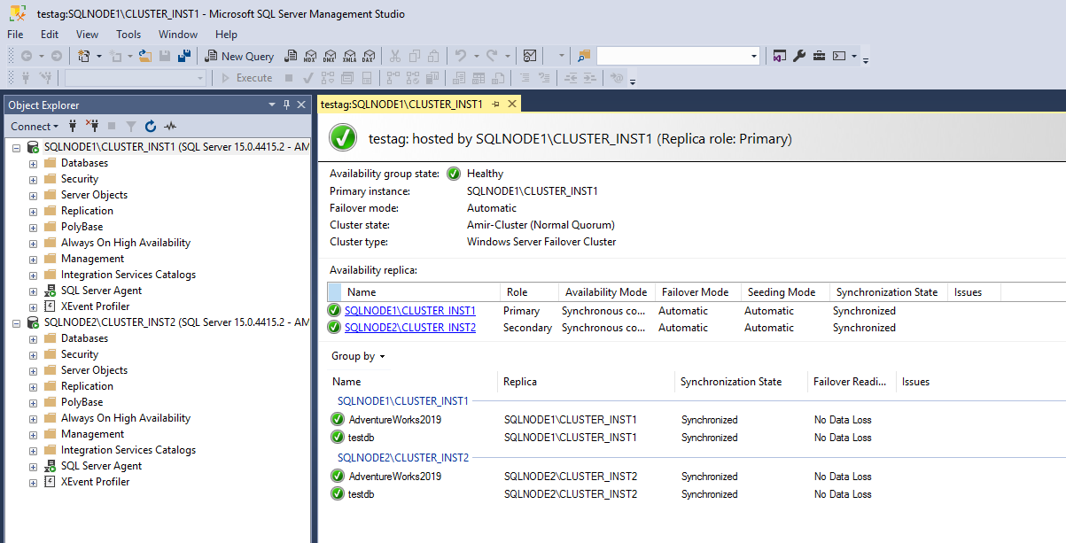
Task: Expand Always On High Availability under SQLNODE2
Action: [x=33, y=418]
